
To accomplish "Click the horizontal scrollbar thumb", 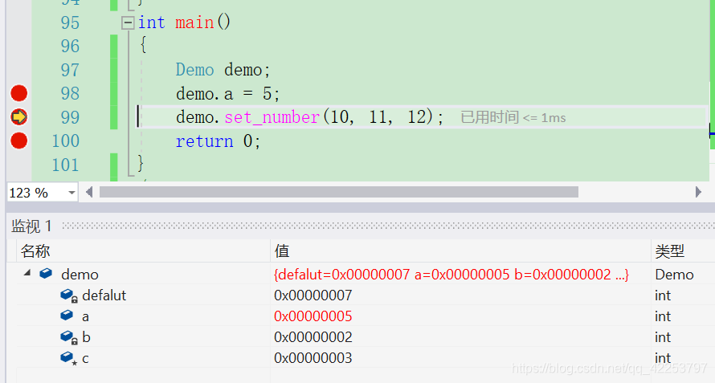I will coord(339,193).
